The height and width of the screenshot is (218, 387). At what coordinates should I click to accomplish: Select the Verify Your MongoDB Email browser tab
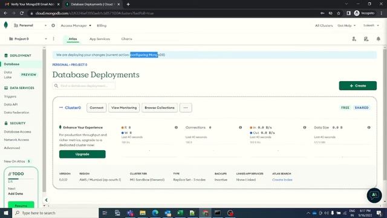point(32,4)
